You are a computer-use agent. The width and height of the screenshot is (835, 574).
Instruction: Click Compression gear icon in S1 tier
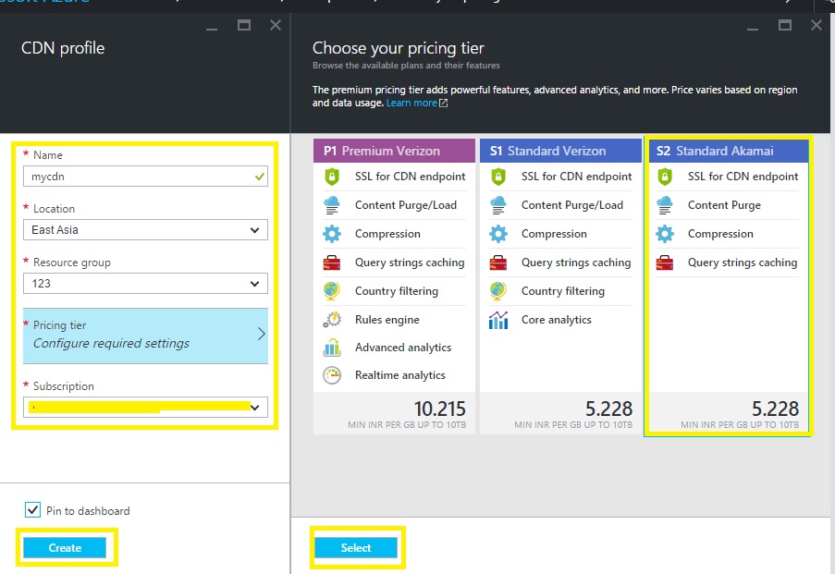coord(498,234)
